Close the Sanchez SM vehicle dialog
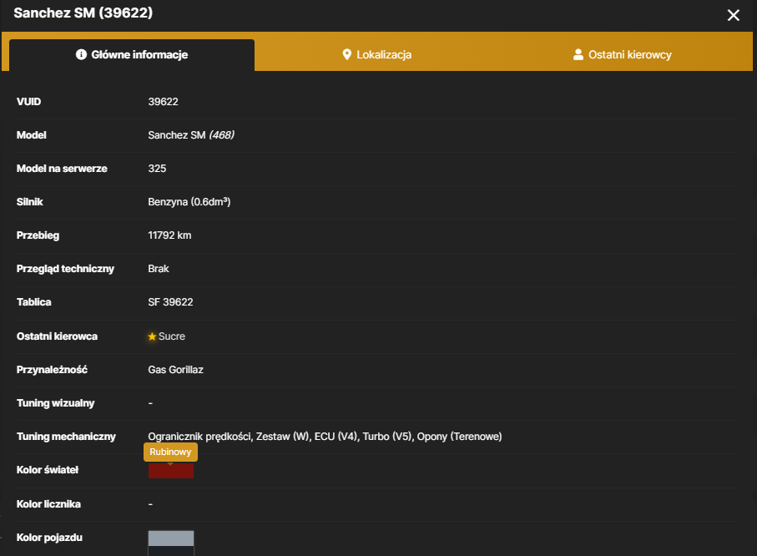Viewport: 757px width, 556px height. [734, 15]
